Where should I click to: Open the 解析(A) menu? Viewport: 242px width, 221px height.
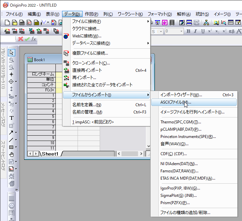(x=184, y=14)
